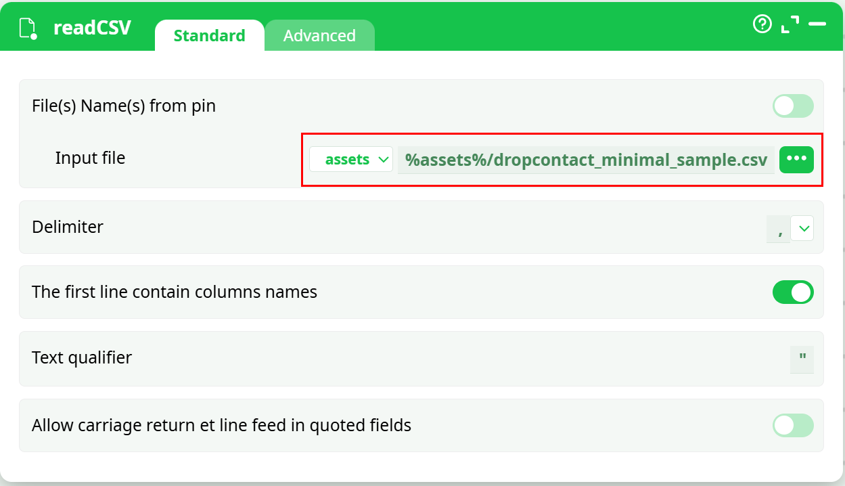Screen dimensions: 845x486
Task: Click the "Text qualifier" label text
Action: click(x=82, y=357)
